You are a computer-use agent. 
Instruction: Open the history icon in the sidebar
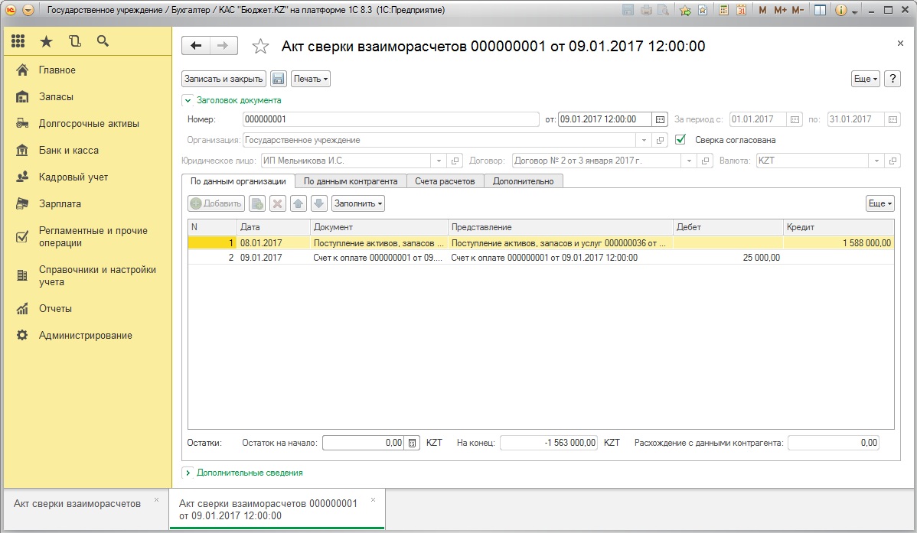pos(74,41)
